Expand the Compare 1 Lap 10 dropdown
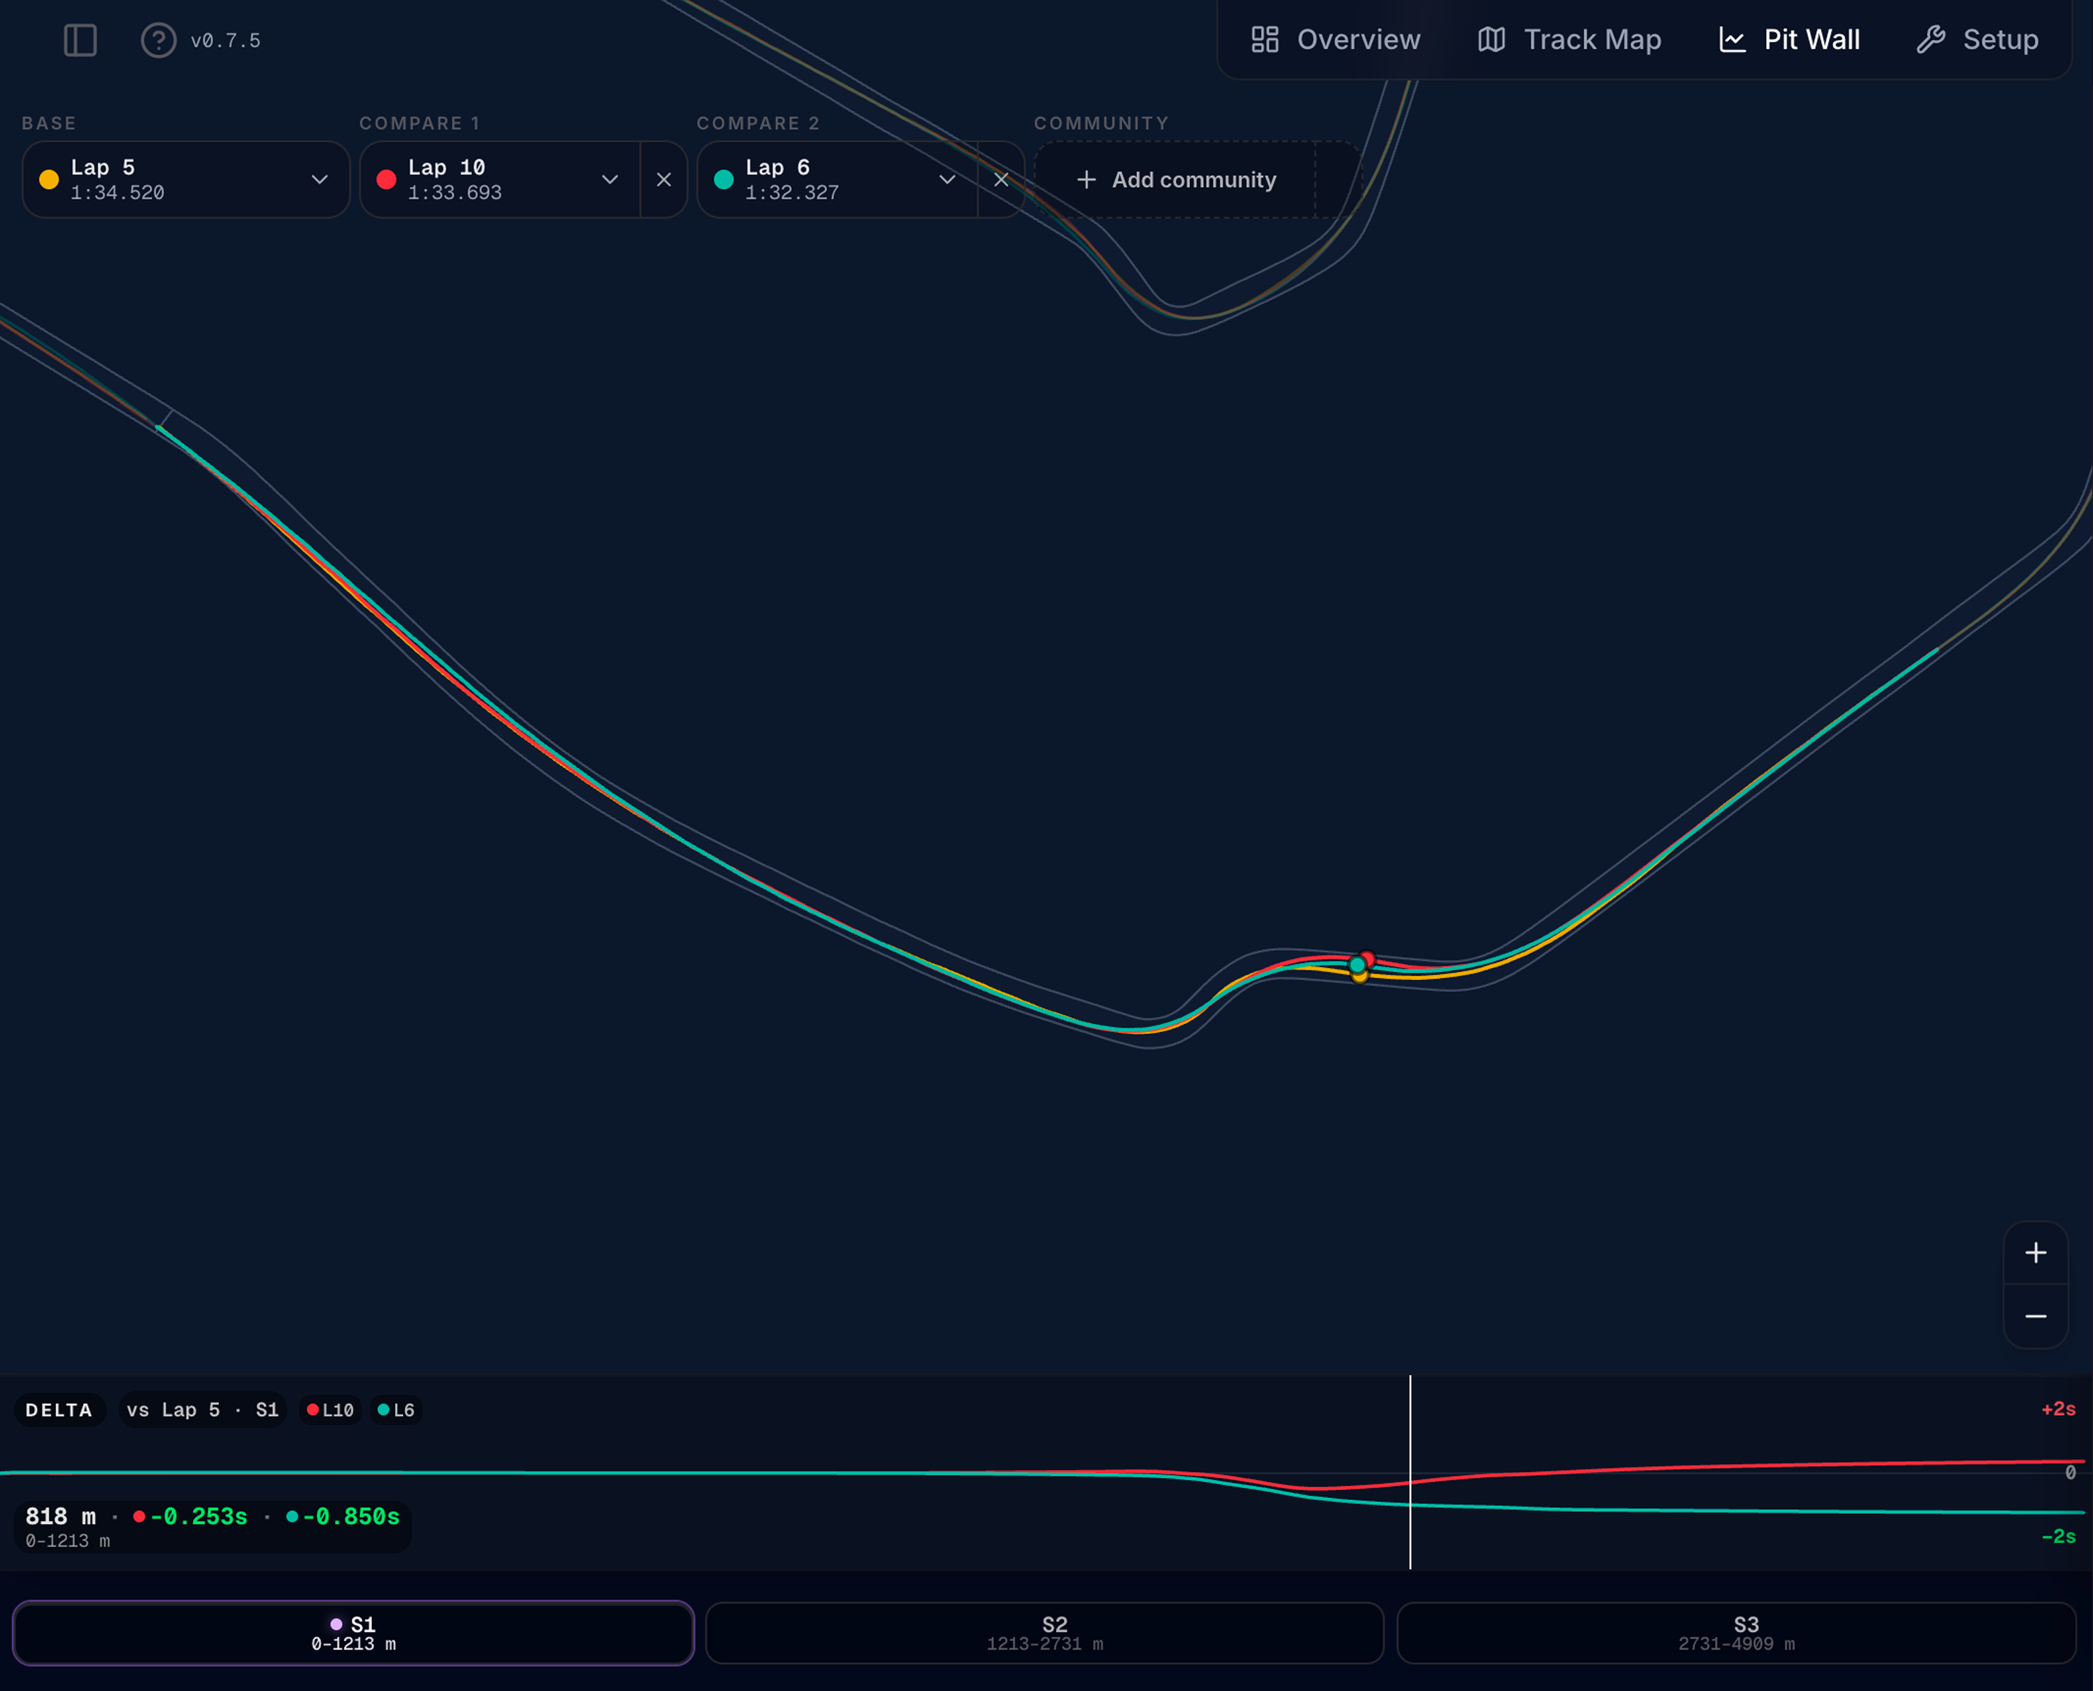2093x1691 pixels. tap(501, 179)
